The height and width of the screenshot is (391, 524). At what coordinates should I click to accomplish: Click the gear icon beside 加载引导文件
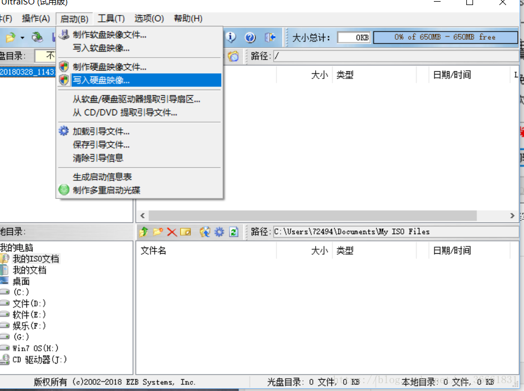(63, 131)
